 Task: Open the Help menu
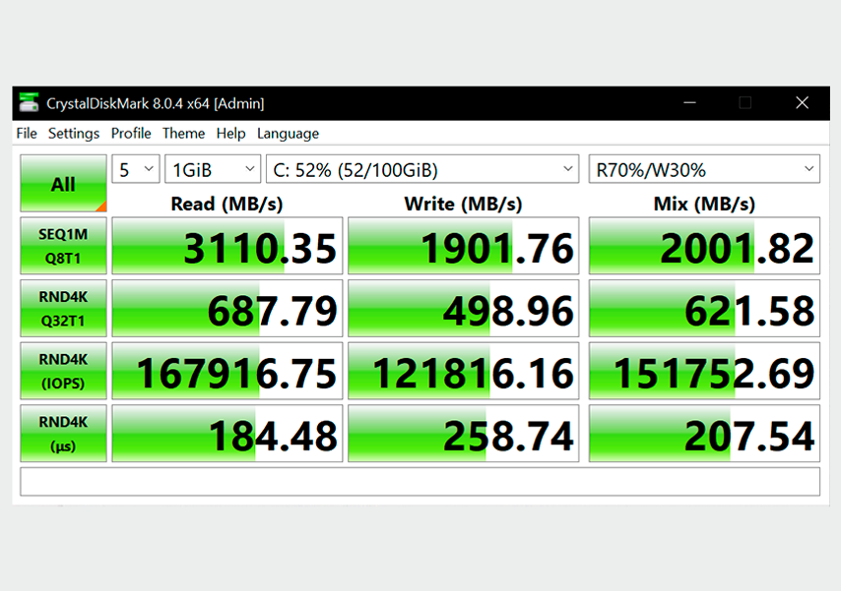click(x=231, y=134)
